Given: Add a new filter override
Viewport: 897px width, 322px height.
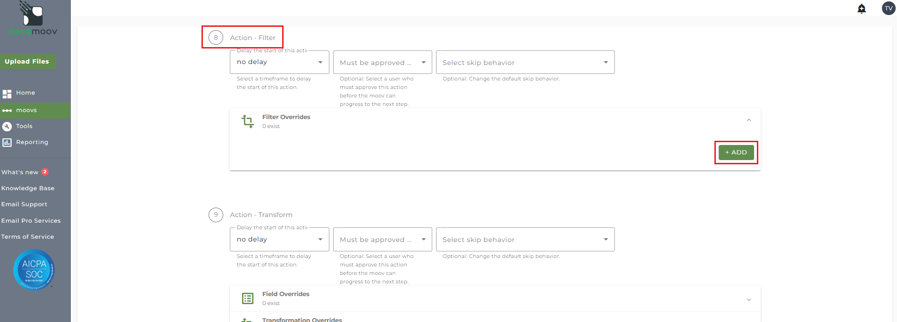Looking at the screenshot, I should (x=736, y=153).
